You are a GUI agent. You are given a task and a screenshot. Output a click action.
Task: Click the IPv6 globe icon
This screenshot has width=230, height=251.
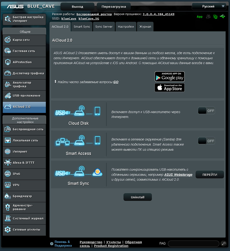pyautogui.click(x=7, y=174)
